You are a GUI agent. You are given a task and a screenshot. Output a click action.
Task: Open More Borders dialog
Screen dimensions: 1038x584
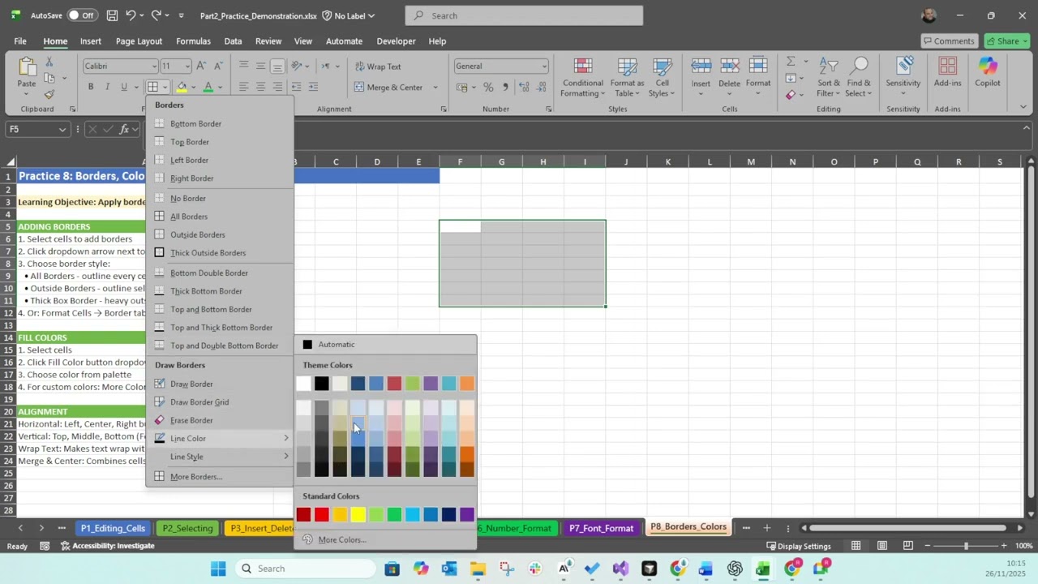[x=220, y=477]
